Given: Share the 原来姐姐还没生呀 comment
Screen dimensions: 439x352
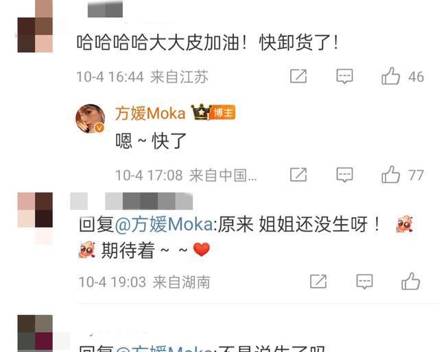Looking at the screenshot, I should [318, 281].
